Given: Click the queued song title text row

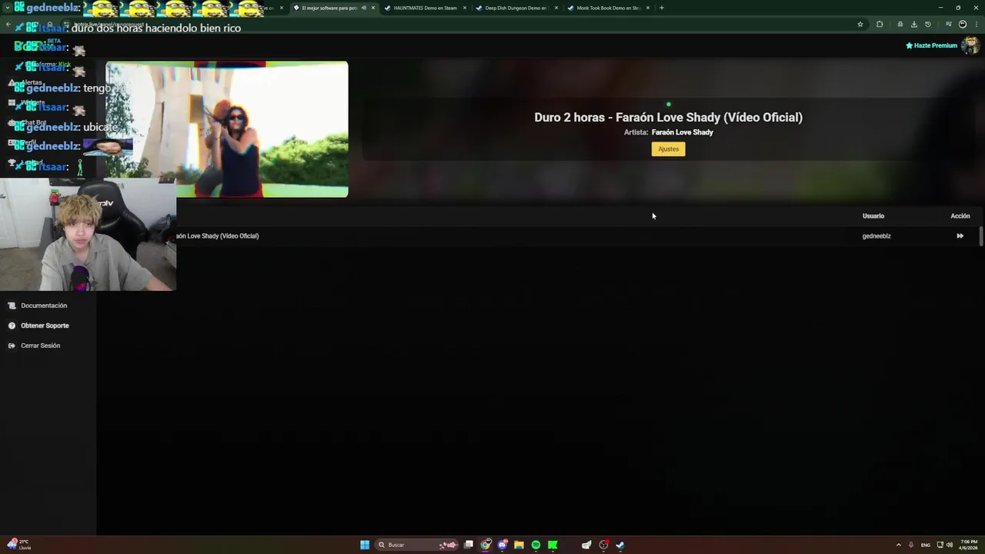Looking at the screenshot, I should (x=218, y=236).
